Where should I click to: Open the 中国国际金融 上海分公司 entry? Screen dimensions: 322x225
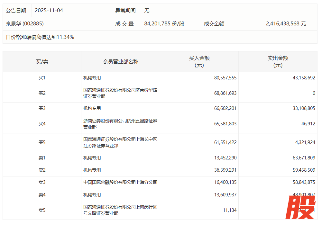[120, 182]
